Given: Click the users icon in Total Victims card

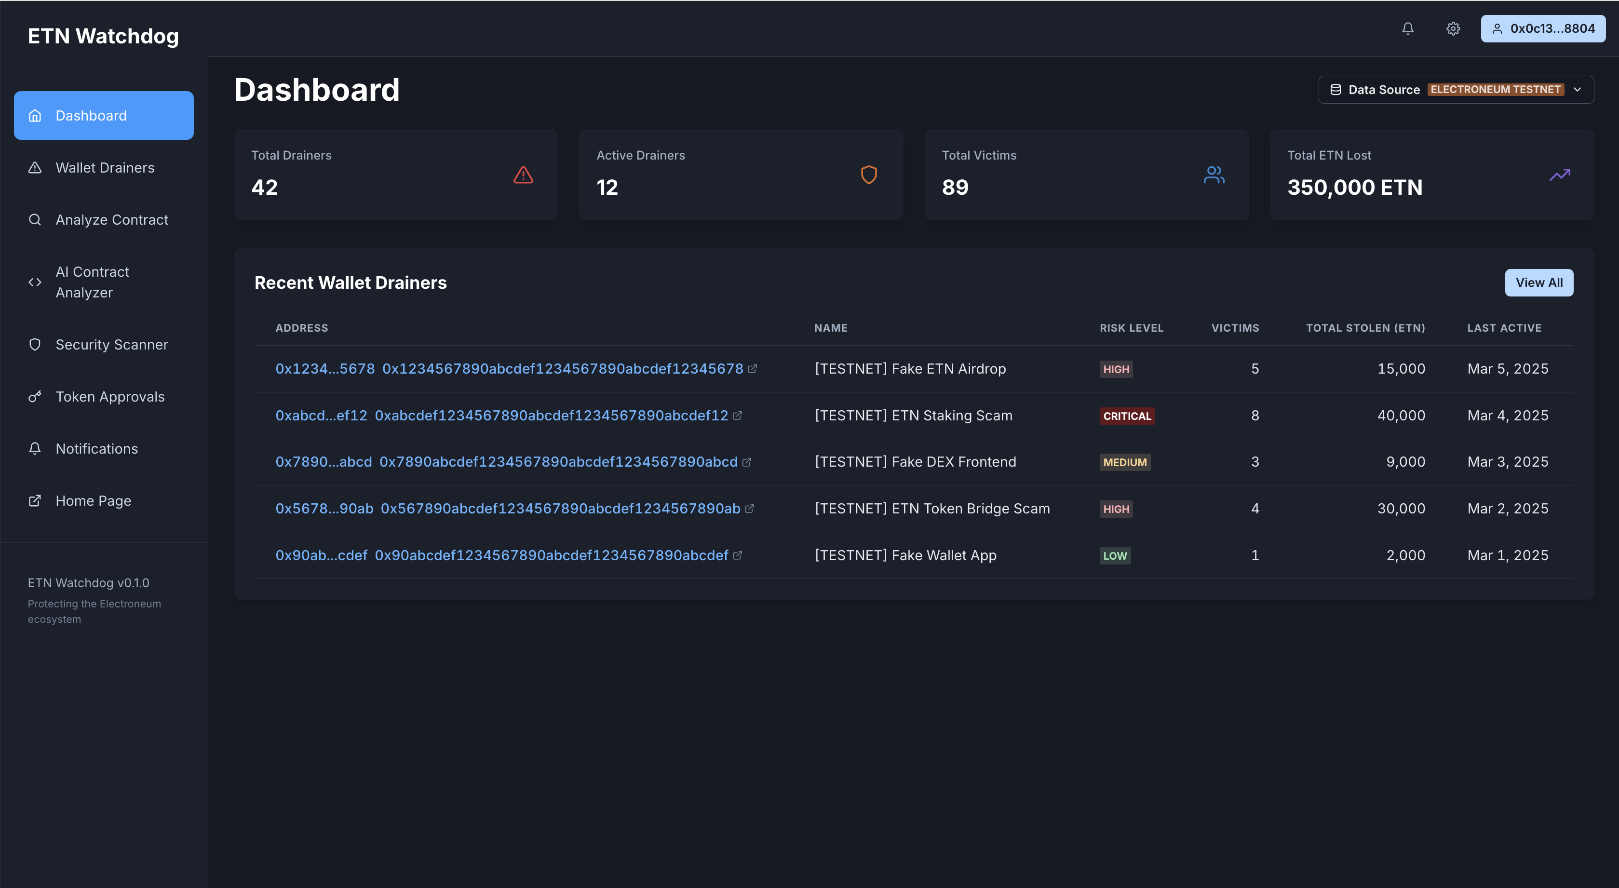Looking at the screenshot, I should click(x=1214, y=175).
